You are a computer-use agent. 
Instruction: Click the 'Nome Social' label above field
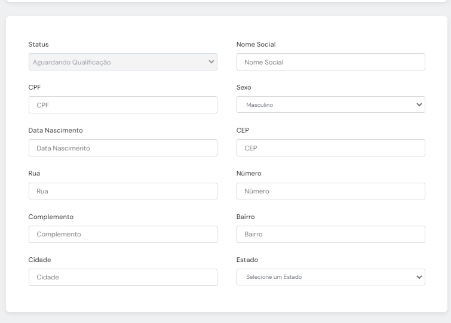pos(256,44)
